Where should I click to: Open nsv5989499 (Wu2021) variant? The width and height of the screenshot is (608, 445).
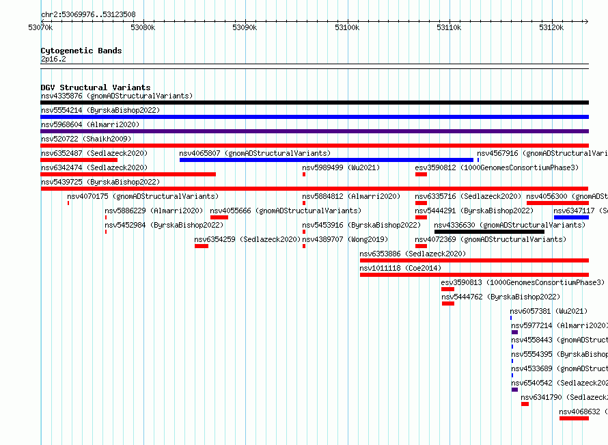(341, 167)
